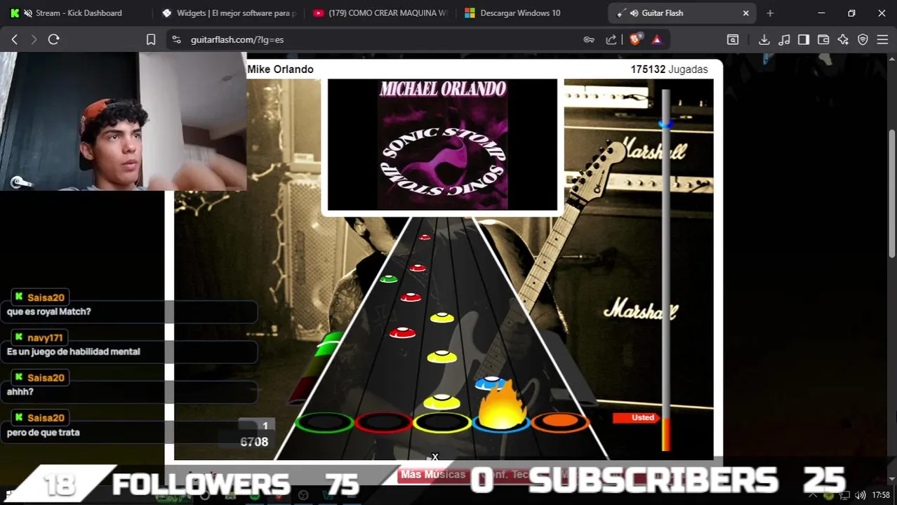Open Brave Rewards triangle icon
897x505 pixels.
point(657,40)
